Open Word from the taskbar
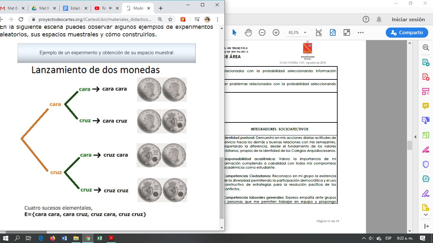 64,238
